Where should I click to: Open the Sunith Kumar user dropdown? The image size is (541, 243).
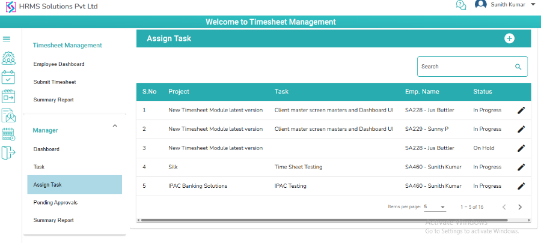(533, 5)
